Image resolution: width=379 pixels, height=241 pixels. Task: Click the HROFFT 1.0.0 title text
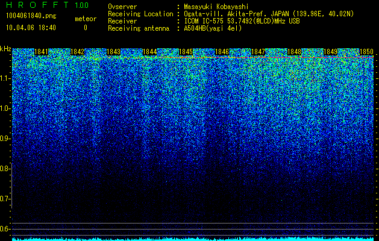point(47,5)
